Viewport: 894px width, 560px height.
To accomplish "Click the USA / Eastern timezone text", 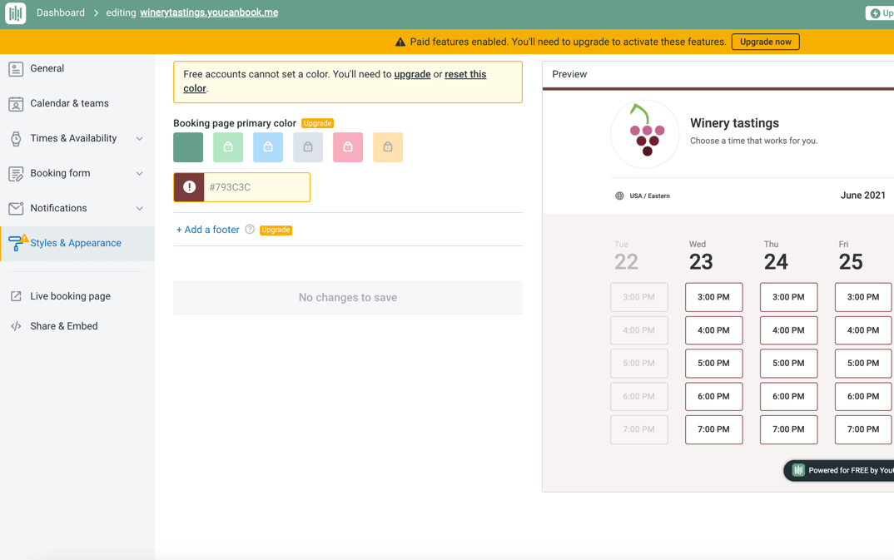I will coord(649,196).
